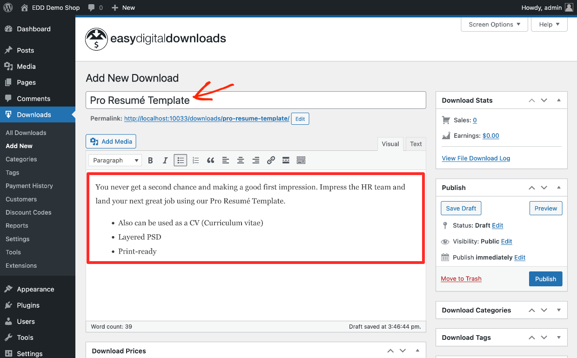
Task: Open the Help dropdown tab
Action: pyautogui.click(x=549, y=25)
